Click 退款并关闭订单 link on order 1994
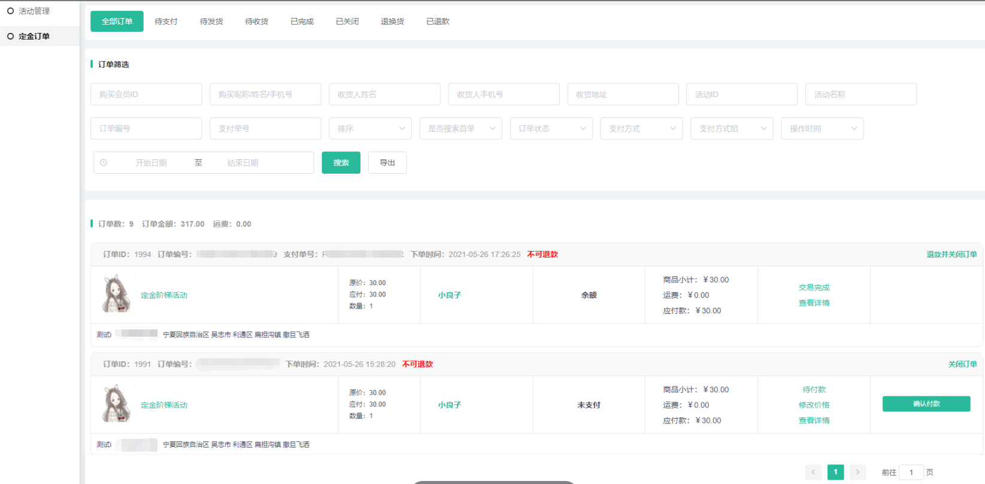The height and width of the screenshot is (484, 985). tap(951, 255)
